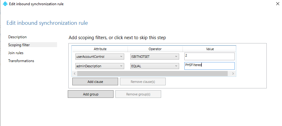Click the Operator column header
282x126 pixels.
155,49
